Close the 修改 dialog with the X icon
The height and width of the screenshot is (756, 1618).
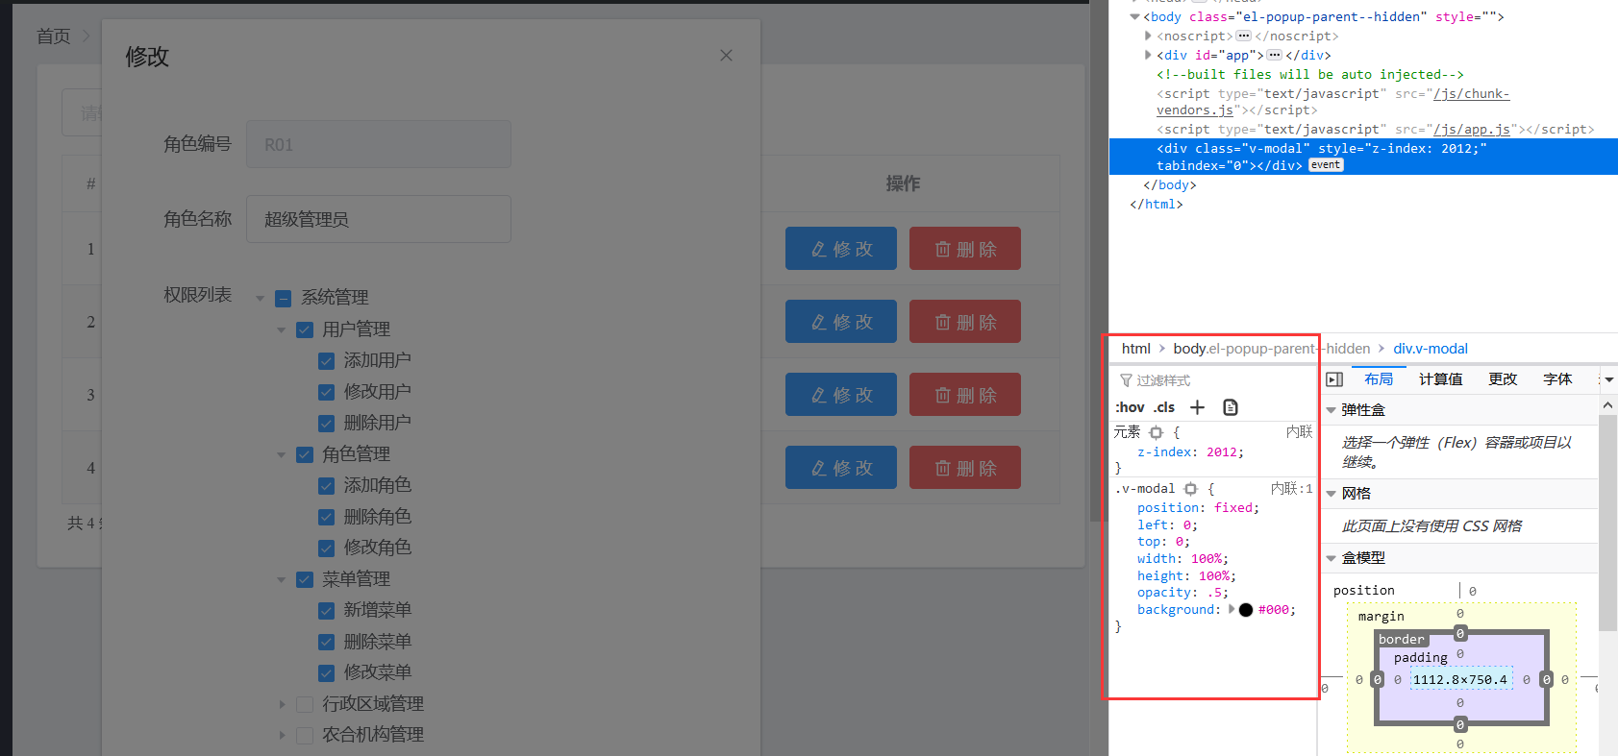(726, 56)
